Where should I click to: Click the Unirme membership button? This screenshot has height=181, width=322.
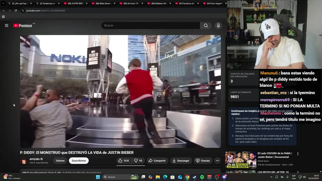60,161
